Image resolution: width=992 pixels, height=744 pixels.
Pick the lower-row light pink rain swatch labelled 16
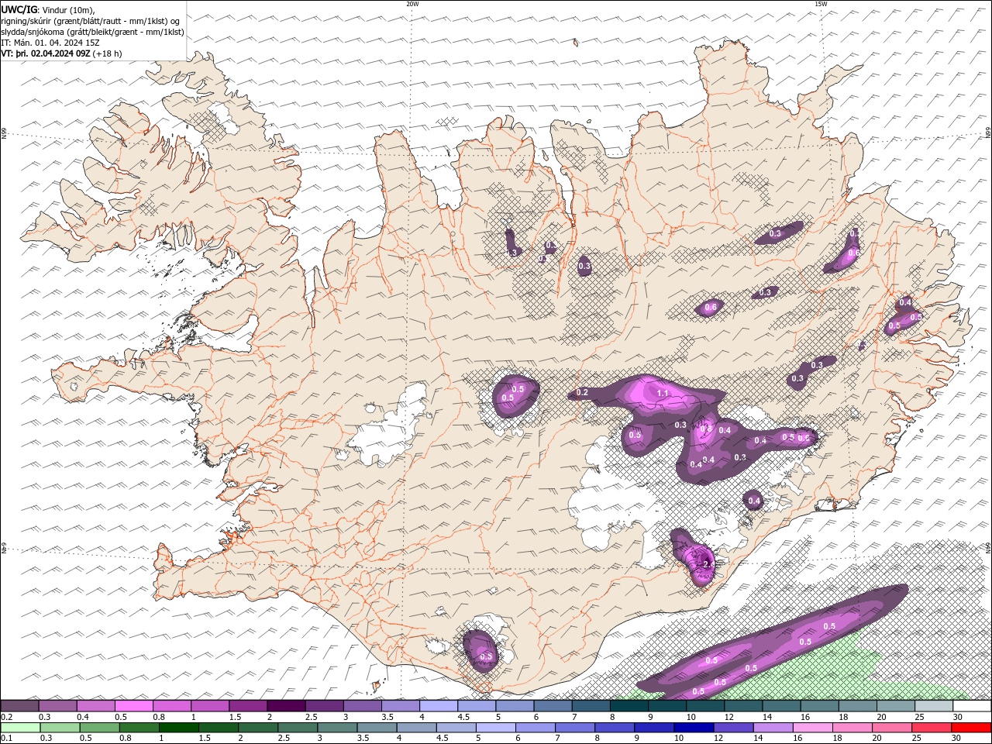[814, 728]
